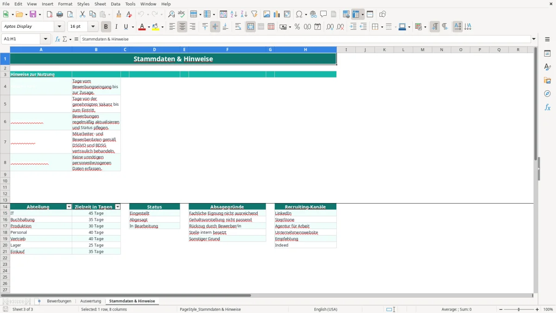Click the Copy icon
This screenshot has width=556, height=313.
click(93, 14)
